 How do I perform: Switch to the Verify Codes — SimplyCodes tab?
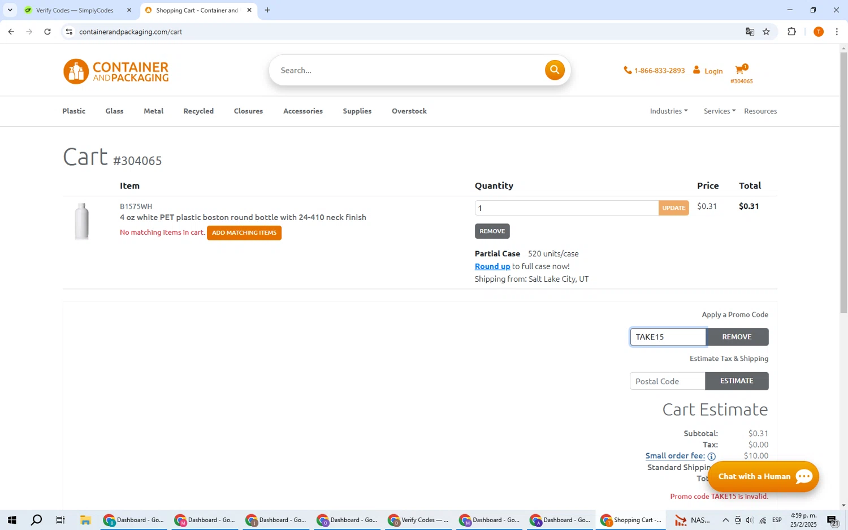(75, 10)
